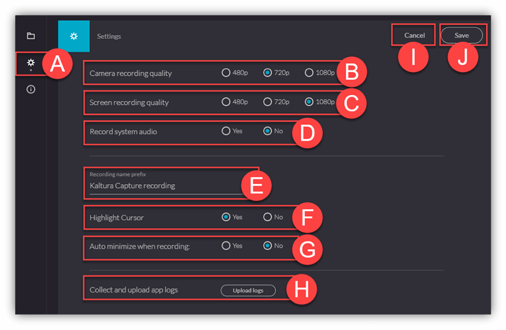
Task: Select No for Auto minimize when recording
Action: 267,246
